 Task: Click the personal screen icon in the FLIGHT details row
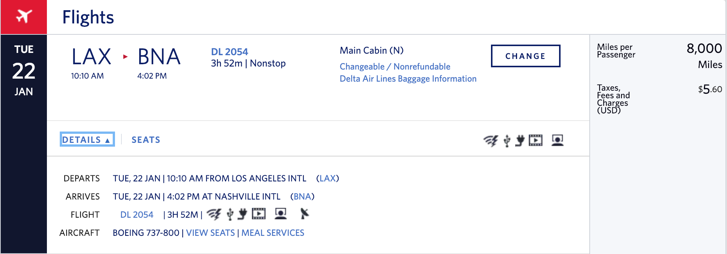[280, 214]
